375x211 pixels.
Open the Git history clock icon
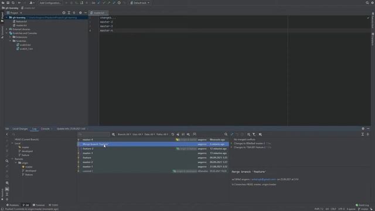point(119,3)
